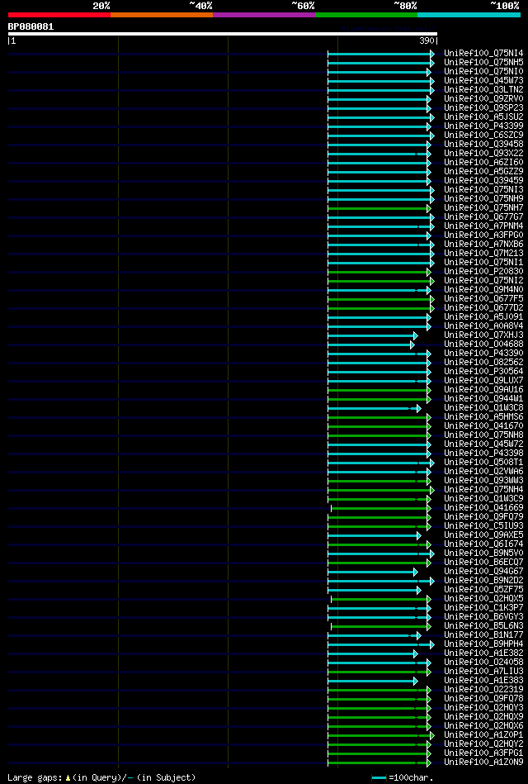Select the UniRef100_B9HPH4 label
The image size is (528, 784).
pos(483,644)
